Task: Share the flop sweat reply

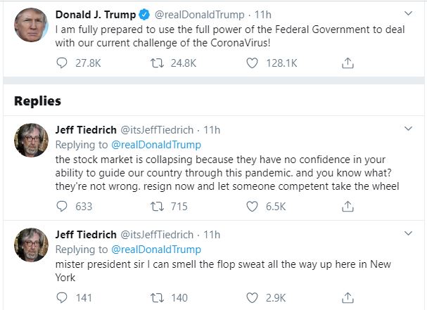Action: [347, 297]
